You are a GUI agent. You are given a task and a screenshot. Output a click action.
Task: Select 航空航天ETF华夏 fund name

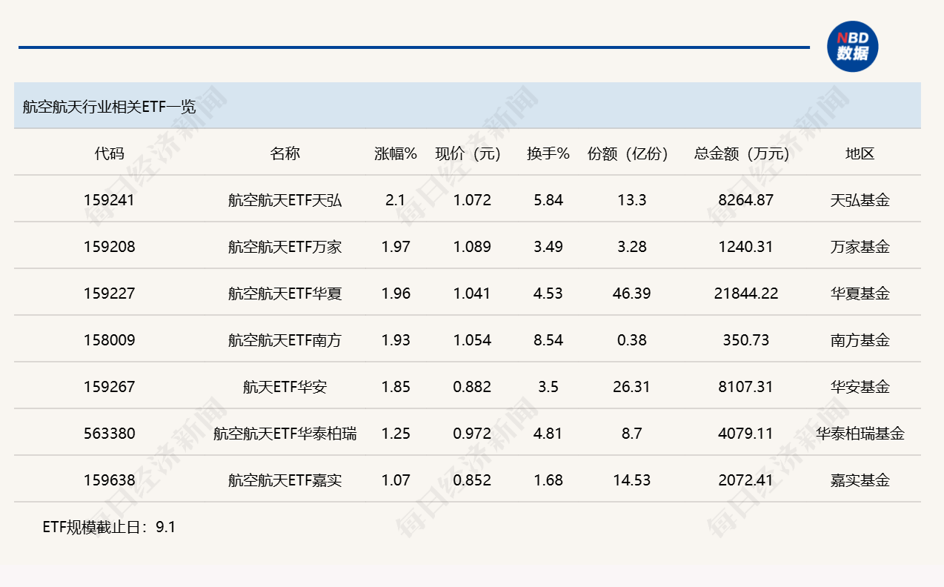[285, 293]
